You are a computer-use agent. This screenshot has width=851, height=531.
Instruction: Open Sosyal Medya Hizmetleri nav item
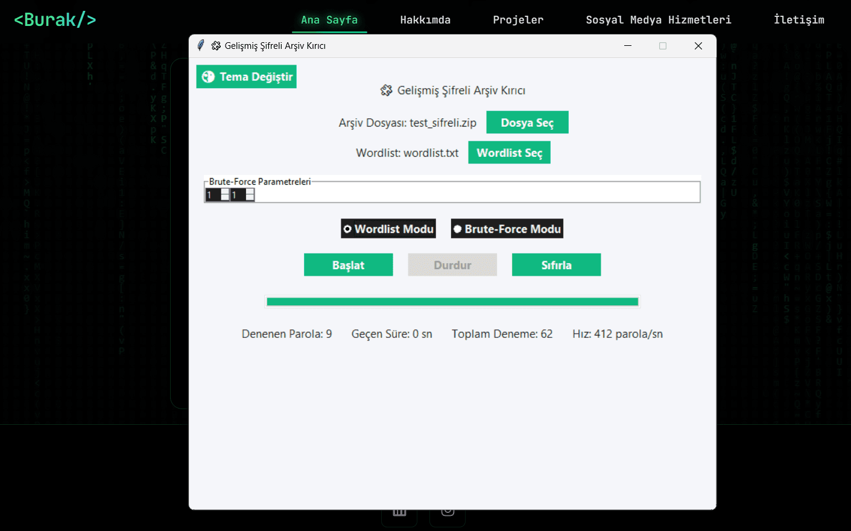(x=659, y=20)
